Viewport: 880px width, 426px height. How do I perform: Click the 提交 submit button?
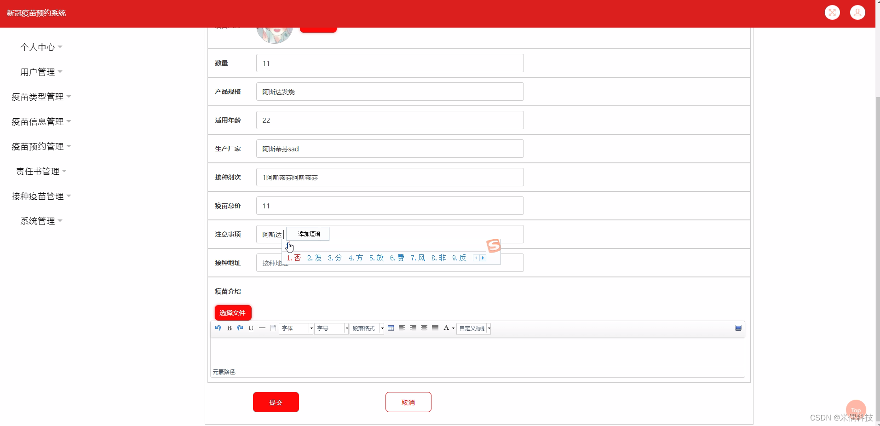[x=276, y=402]
